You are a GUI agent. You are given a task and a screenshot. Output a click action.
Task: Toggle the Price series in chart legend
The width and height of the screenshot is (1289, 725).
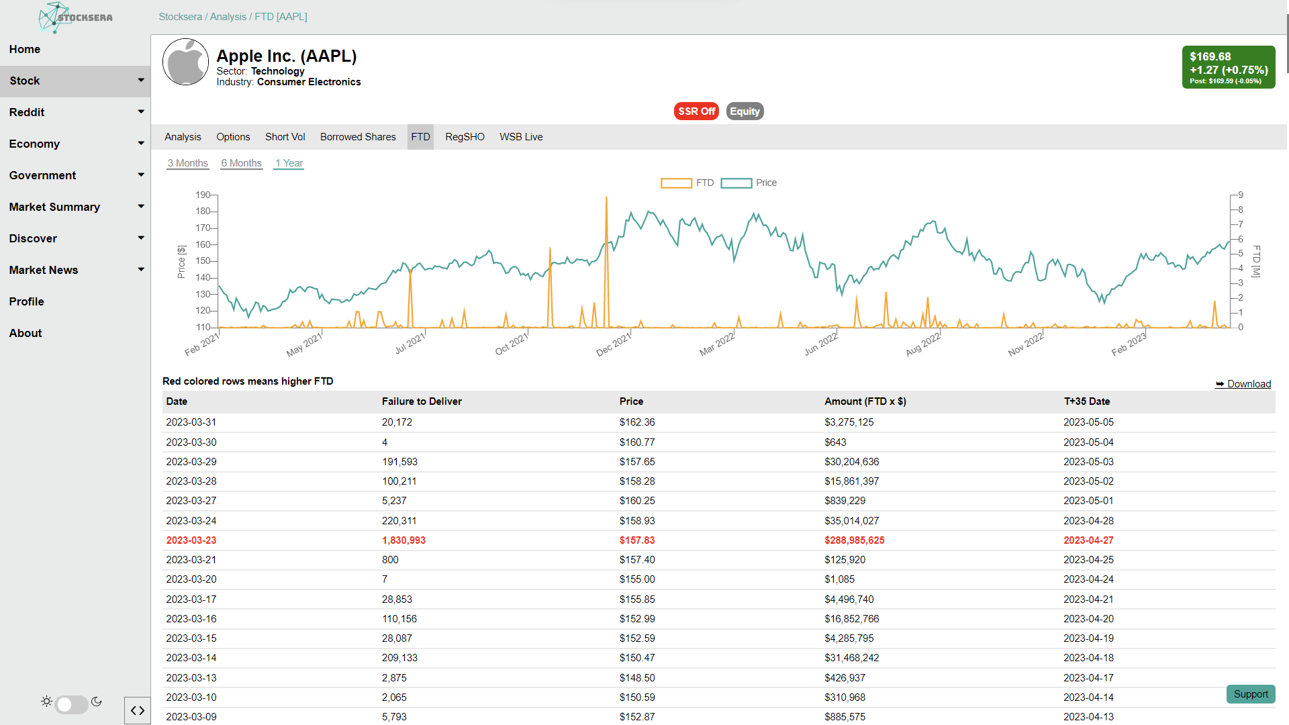point(736,183)
